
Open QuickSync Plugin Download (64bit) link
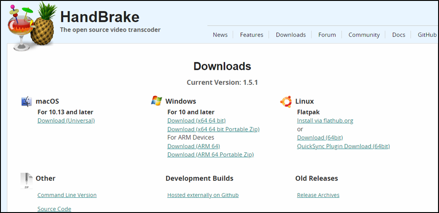[x=343, y=146]
